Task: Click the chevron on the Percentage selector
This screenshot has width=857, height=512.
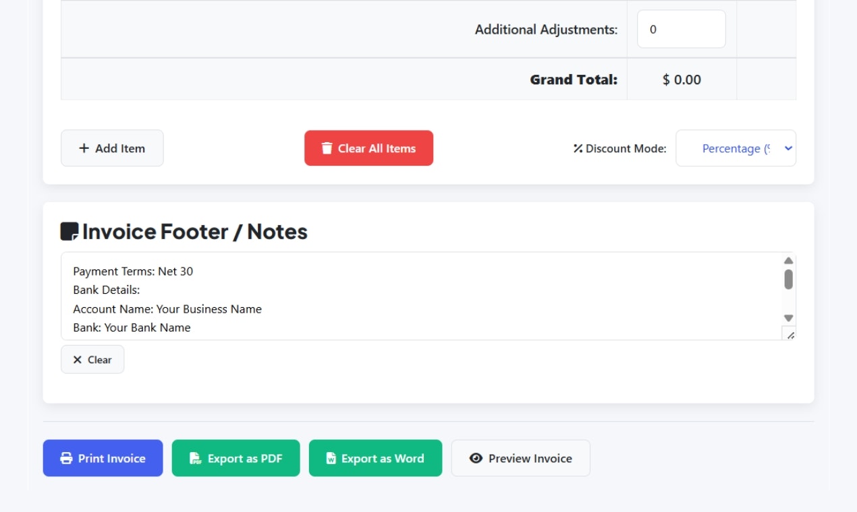Action: 787,148
